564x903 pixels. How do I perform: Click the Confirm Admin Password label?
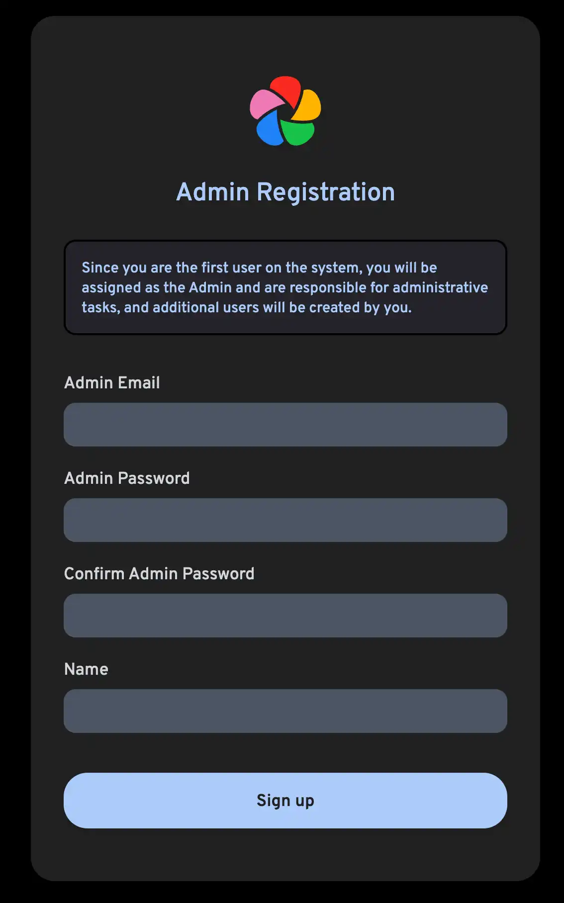pos(160,574)
